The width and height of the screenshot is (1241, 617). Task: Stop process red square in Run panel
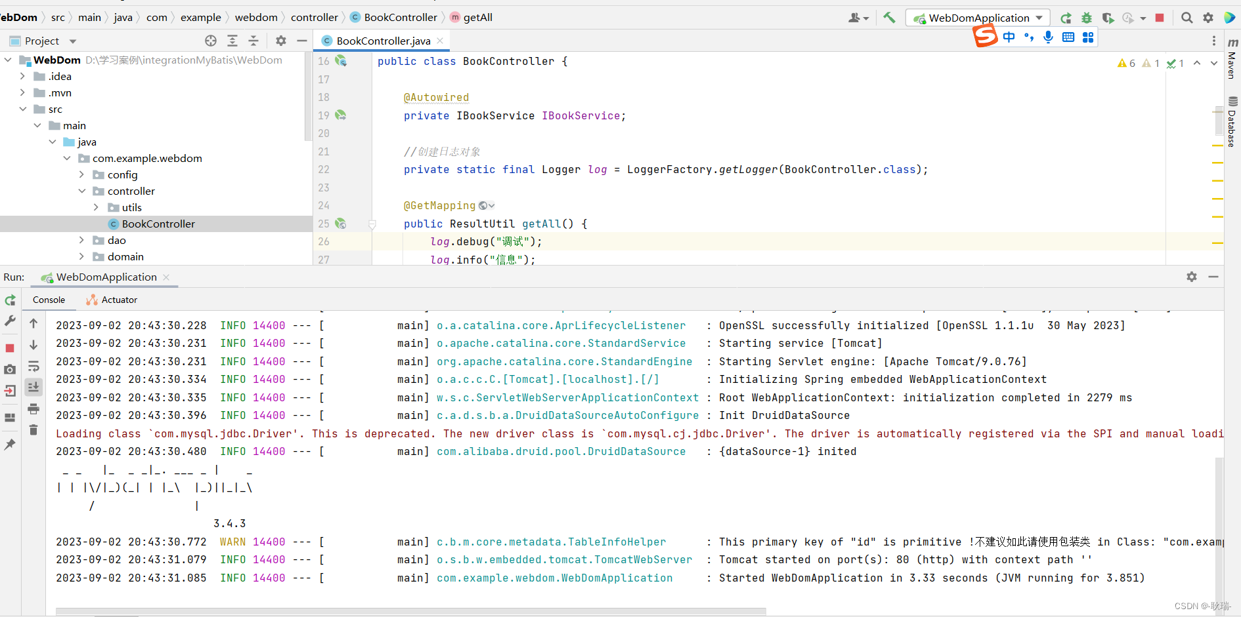pos(10,348)
